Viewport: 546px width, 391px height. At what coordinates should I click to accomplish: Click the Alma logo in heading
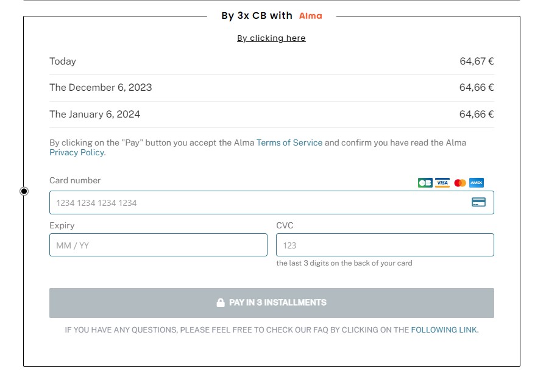click(311, 16)
